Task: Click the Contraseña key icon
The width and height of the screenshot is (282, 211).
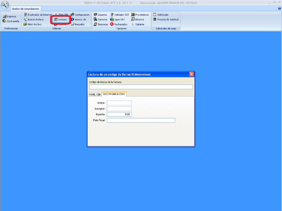Action: (x=4, y=21)
